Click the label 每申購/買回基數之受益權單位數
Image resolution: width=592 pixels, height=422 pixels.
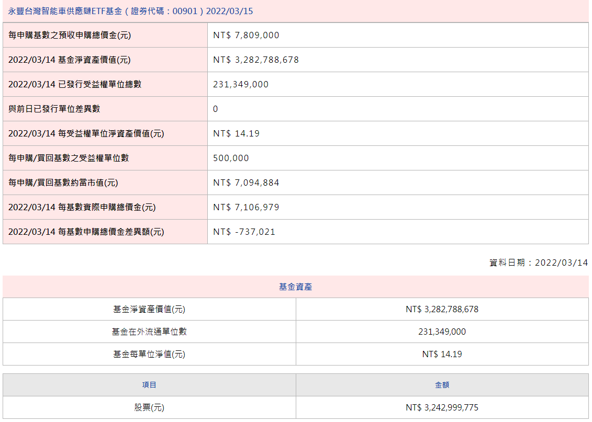click(69, 158)
